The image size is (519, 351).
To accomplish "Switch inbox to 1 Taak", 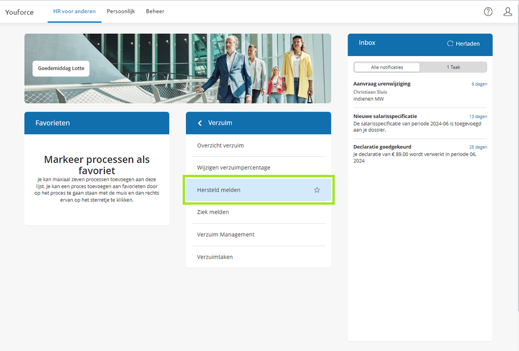I will (454, 67).
